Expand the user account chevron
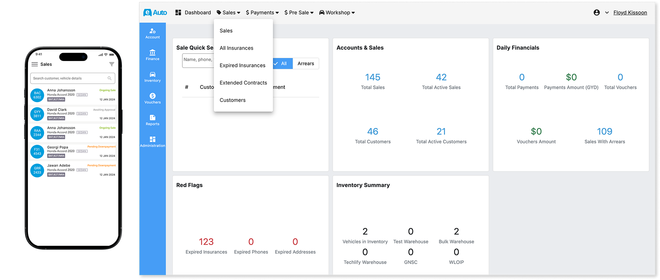 [607, 12]
